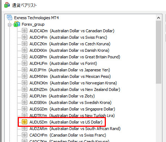Click the AUDSEKm symbol icon
This screenshot has width=166, height=142.
tap(24, 103)
